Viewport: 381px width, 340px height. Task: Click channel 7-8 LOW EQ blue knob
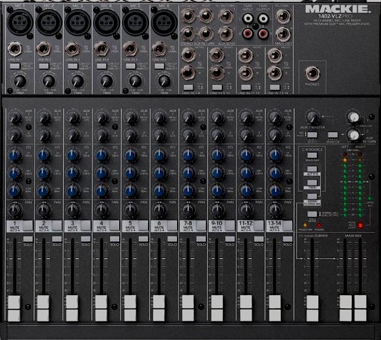coord(188,191)
